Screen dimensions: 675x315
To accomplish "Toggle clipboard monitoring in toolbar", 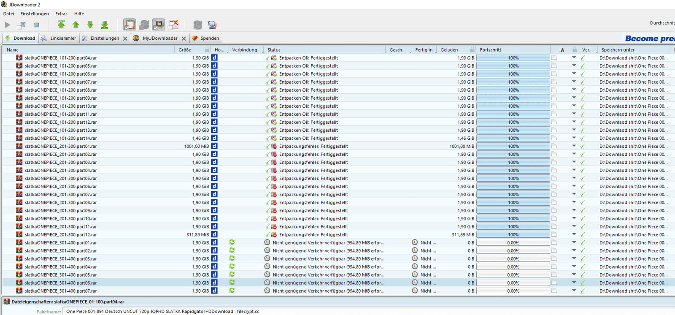I will (x=130, y=24).
